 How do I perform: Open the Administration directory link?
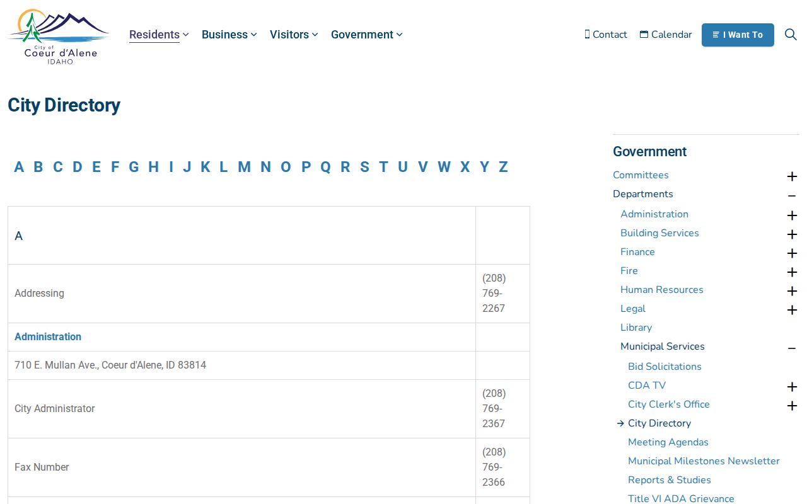(48, 337)
